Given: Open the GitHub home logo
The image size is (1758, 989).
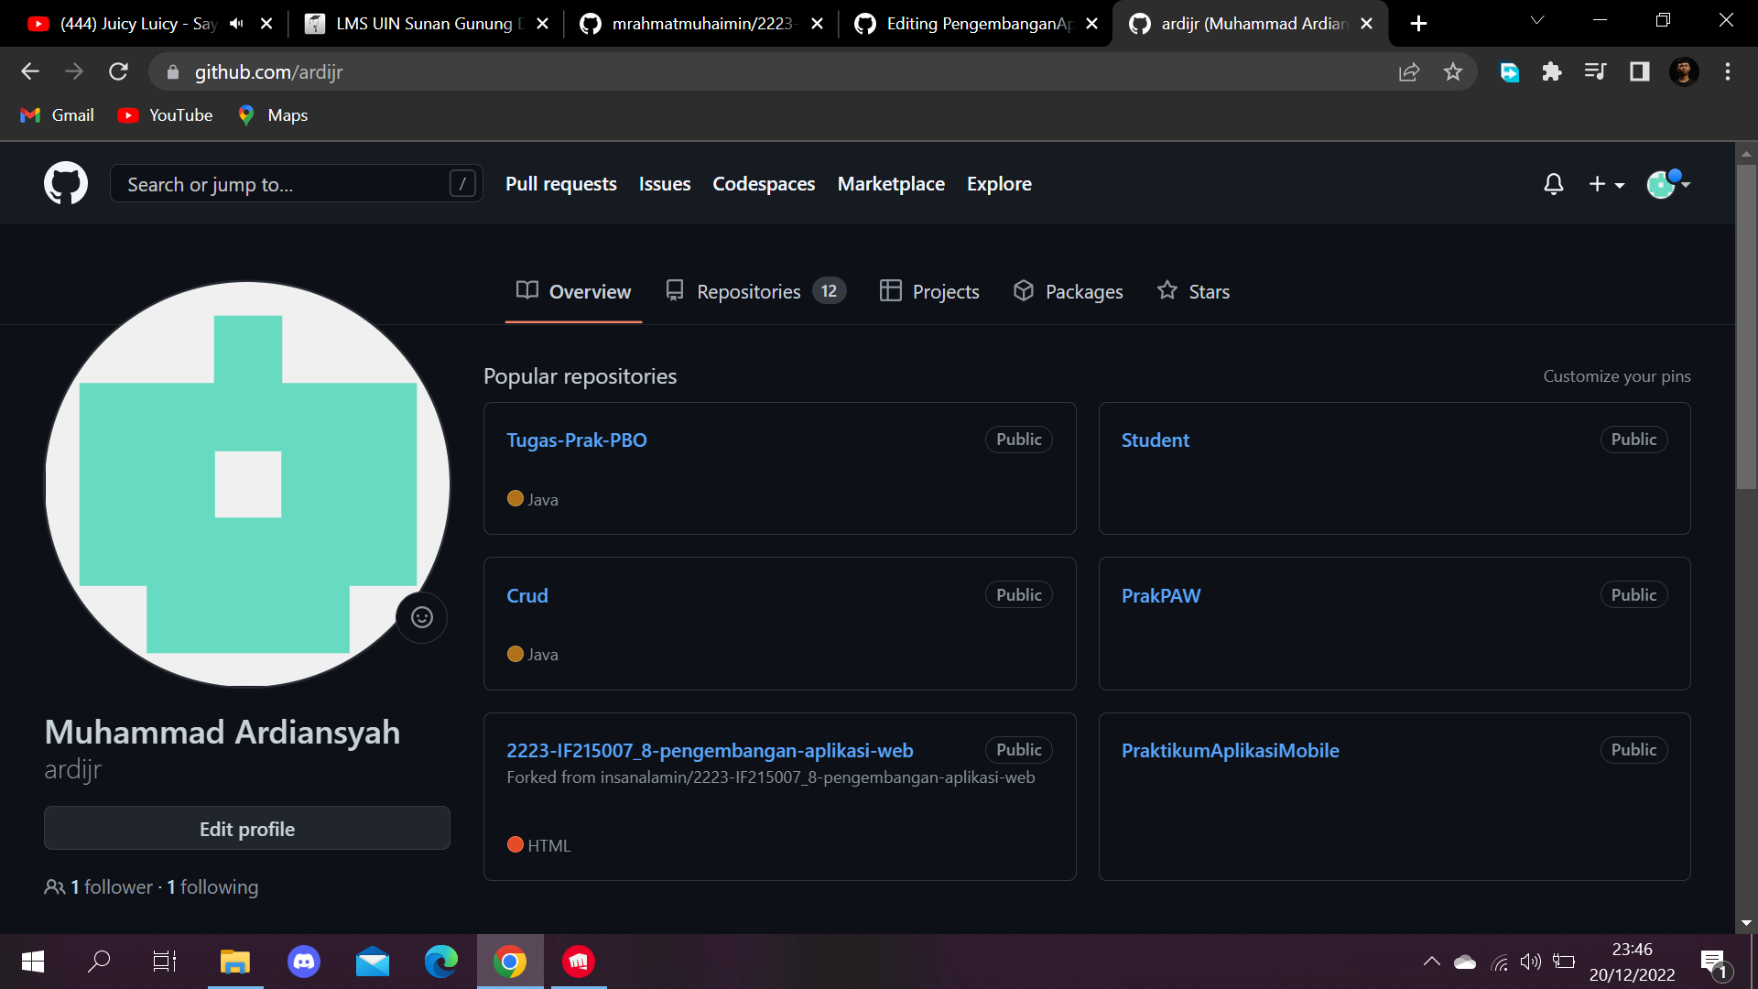Looking at the screenshot, I should coord(66,183).
